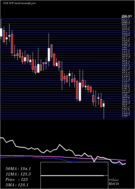This screenshot has width=135, height=189.
Task: Click the Price : 125 reading
Action: point(17,180)
